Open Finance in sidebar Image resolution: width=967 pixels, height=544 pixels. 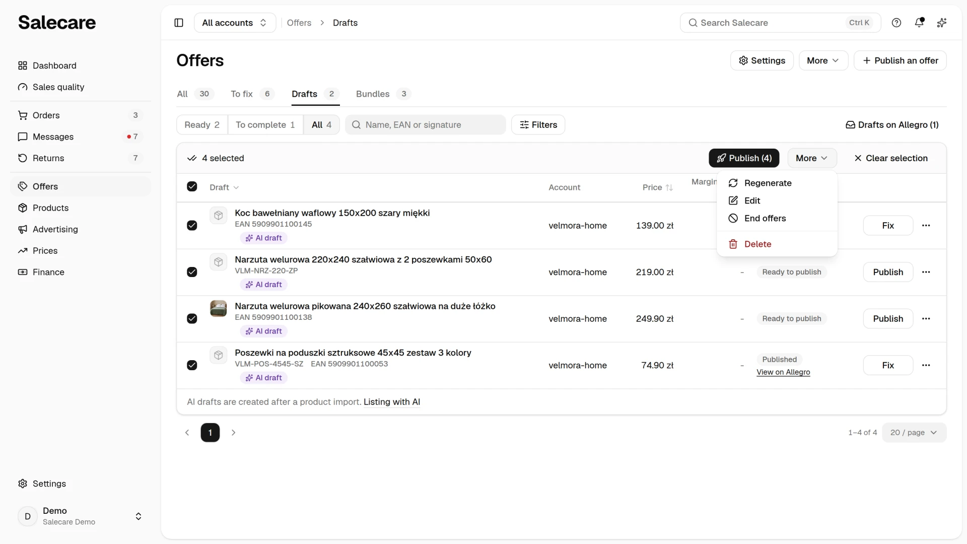(81, 272)
